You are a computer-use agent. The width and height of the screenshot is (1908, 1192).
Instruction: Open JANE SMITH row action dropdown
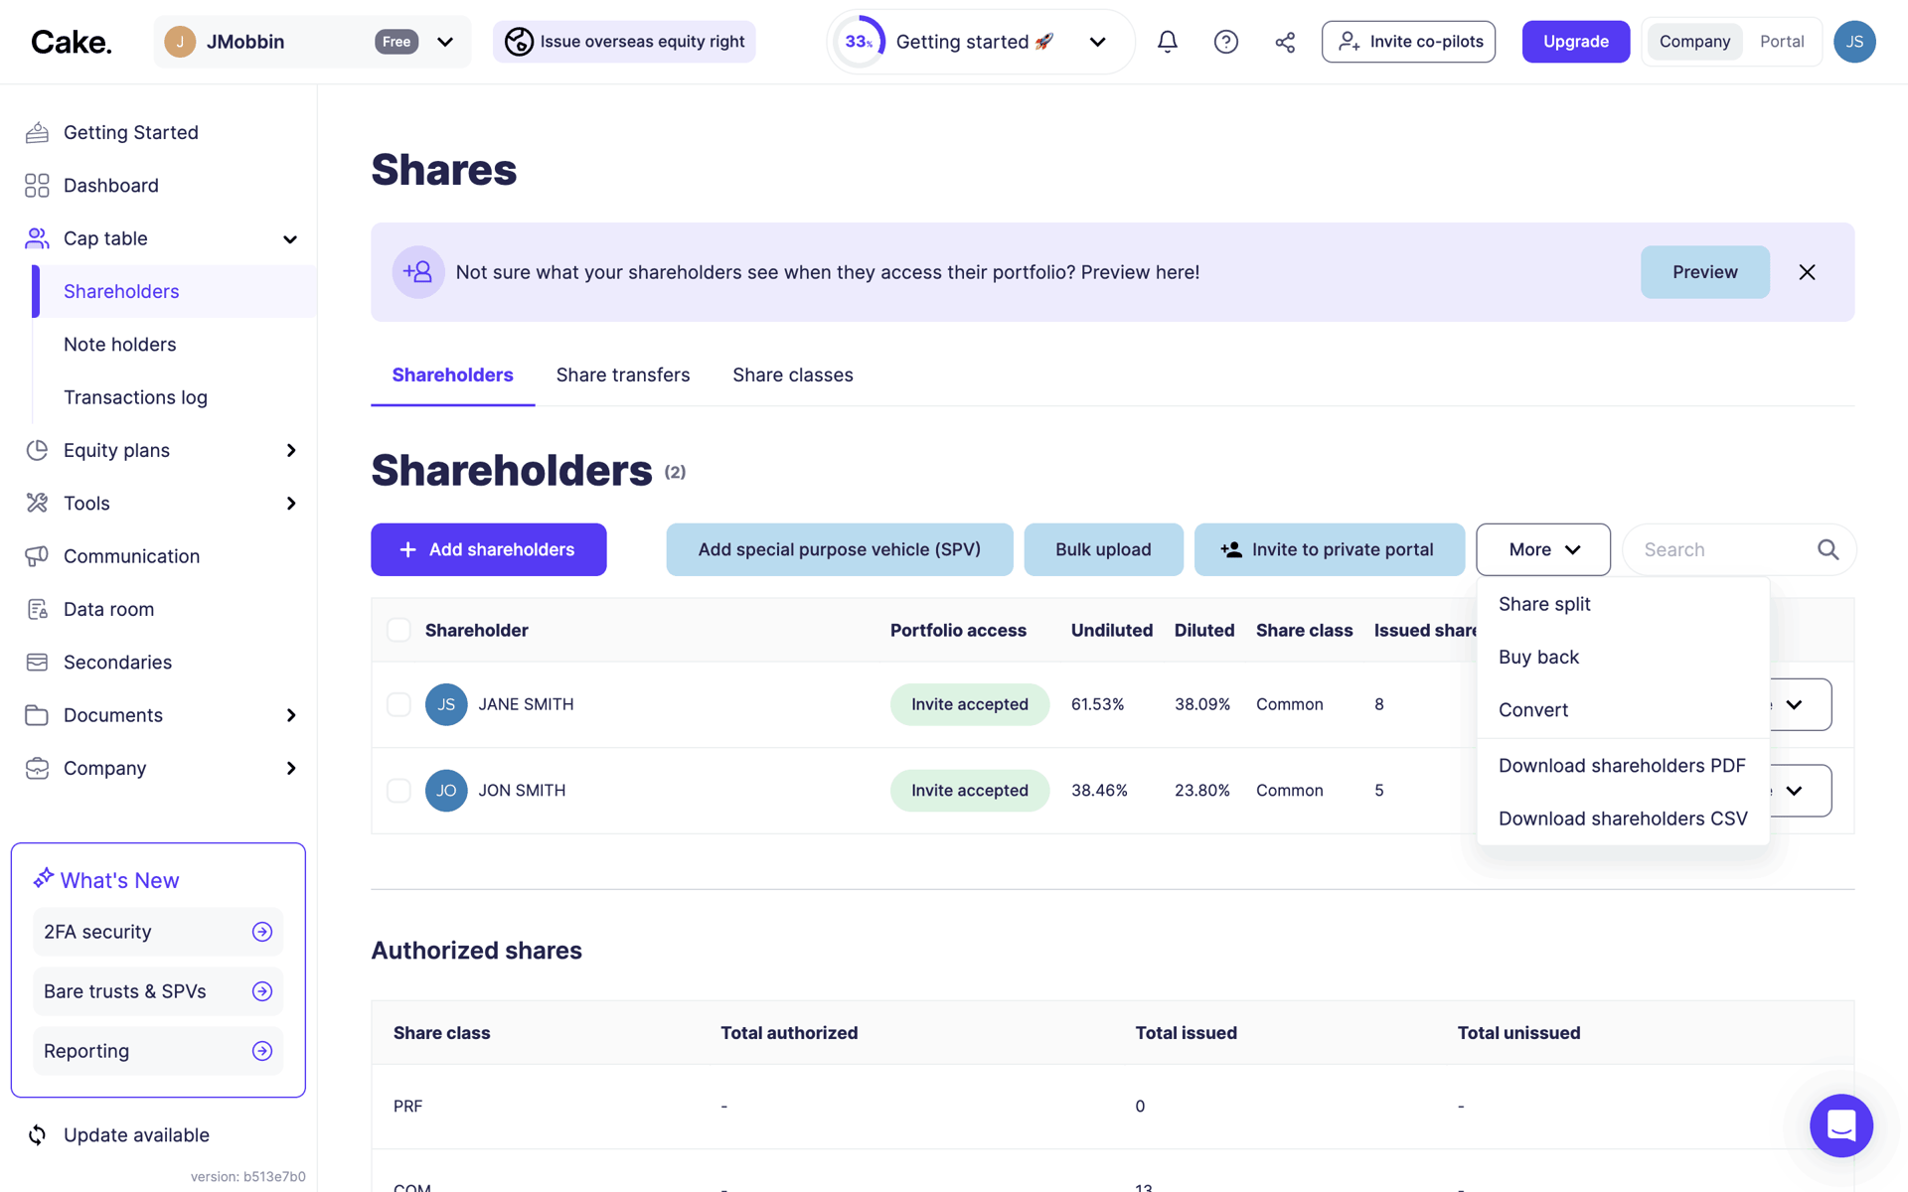[1795, 704]
